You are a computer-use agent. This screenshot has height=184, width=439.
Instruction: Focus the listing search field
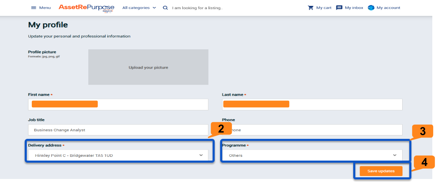coord(218,8)
